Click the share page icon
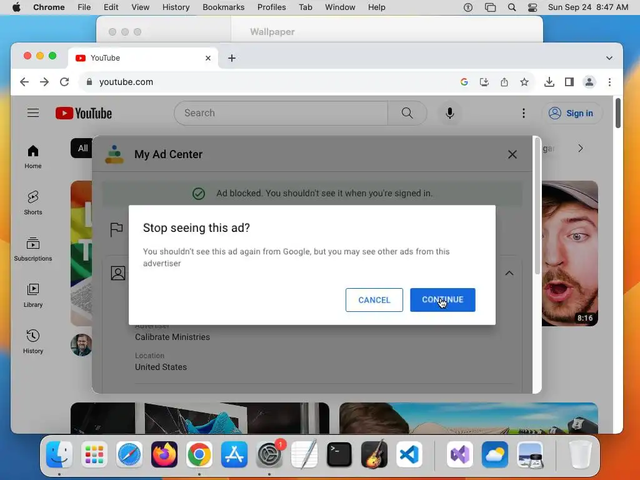640x480 pixels. (504, 82)
